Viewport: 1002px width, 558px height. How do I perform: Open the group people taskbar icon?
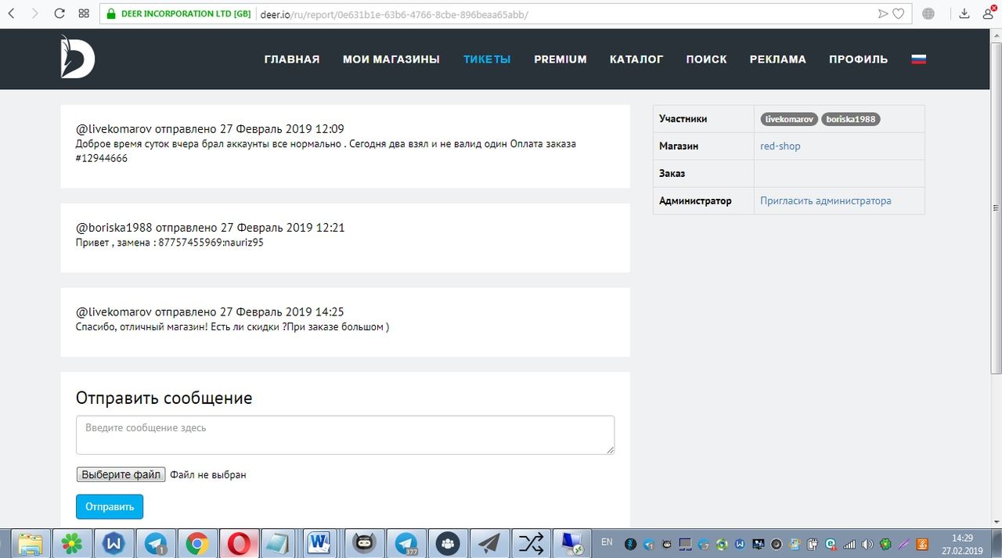(x=448, y=543)
